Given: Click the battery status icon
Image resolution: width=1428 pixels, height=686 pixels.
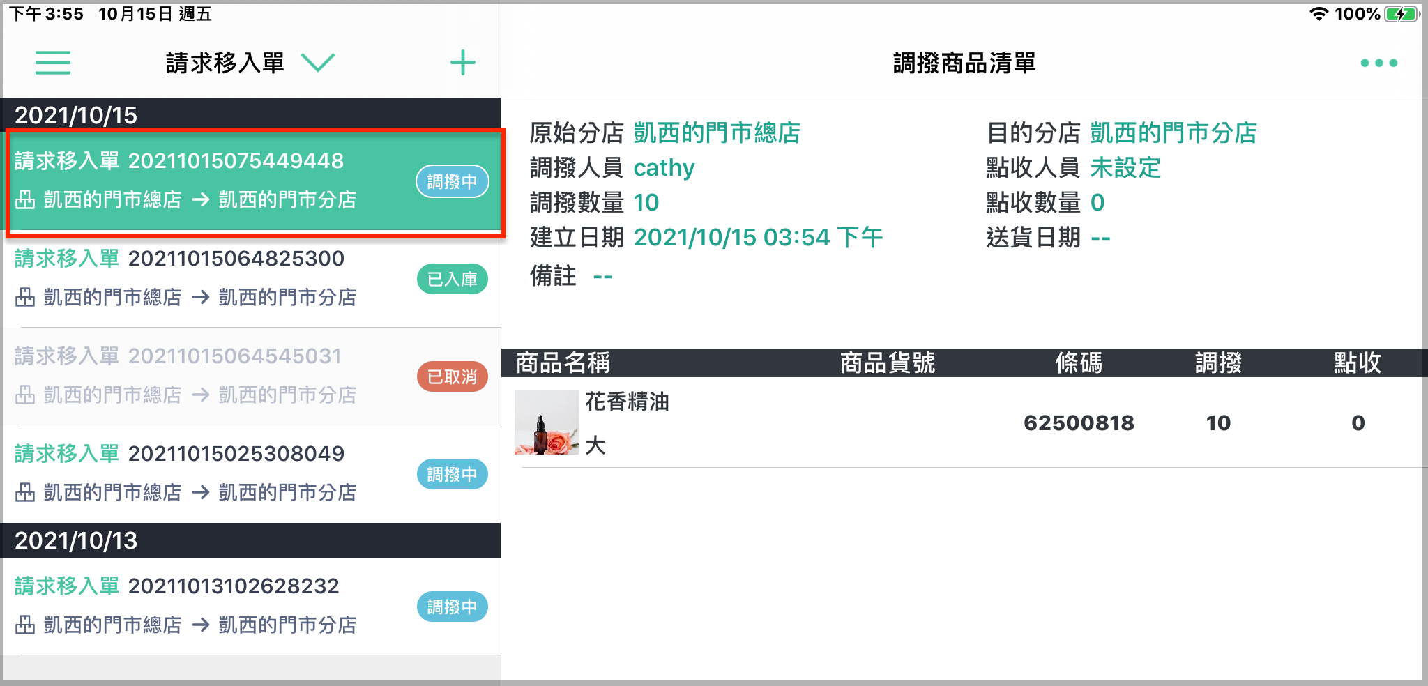Looking at the screenshot, I should point(1402,14).
